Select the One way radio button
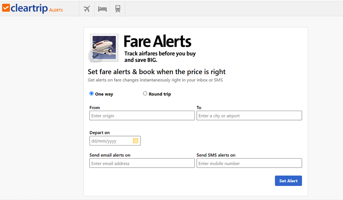The width and height of the screenshot is (343, 200). (92, 93)
